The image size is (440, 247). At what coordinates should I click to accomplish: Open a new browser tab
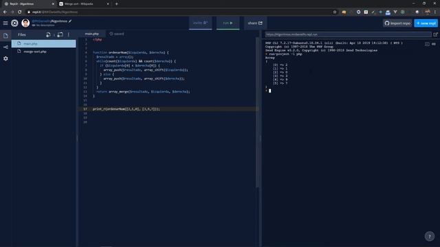[116, 4]
